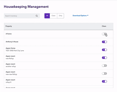Toggle clean switch for Aspen Home
This screenshot has height=92, width=117.
(104, 50)
